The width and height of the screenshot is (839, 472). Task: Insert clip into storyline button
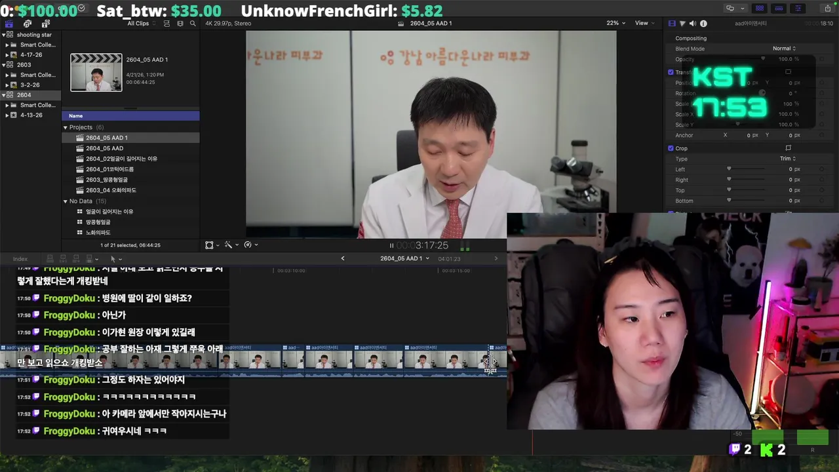pos(63,259)
